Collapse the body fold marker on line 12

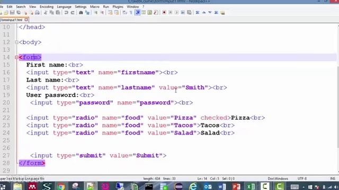[x=16, y=42]
